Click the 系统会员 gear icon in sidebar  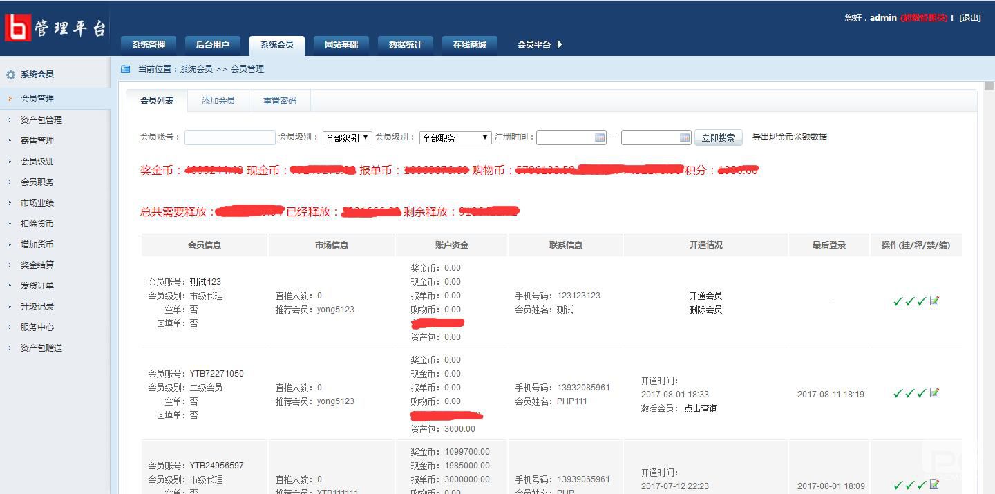10,75
